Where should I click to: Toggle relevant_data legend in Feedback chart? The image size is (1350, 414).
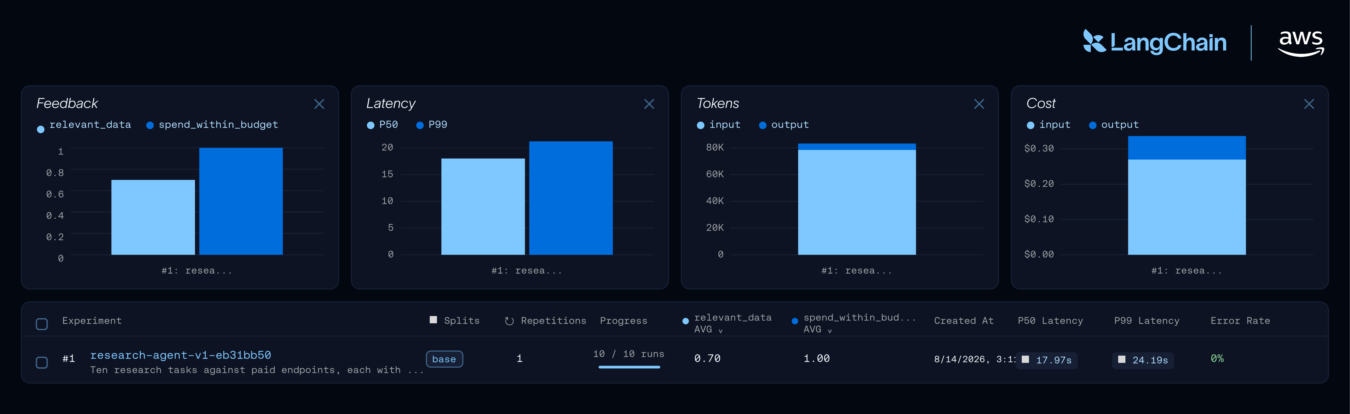pos(84,125)
